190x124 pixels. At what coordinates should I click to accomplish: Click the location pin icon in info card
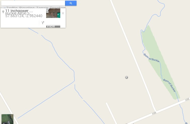pyautogui.click(x=3, y=12)
